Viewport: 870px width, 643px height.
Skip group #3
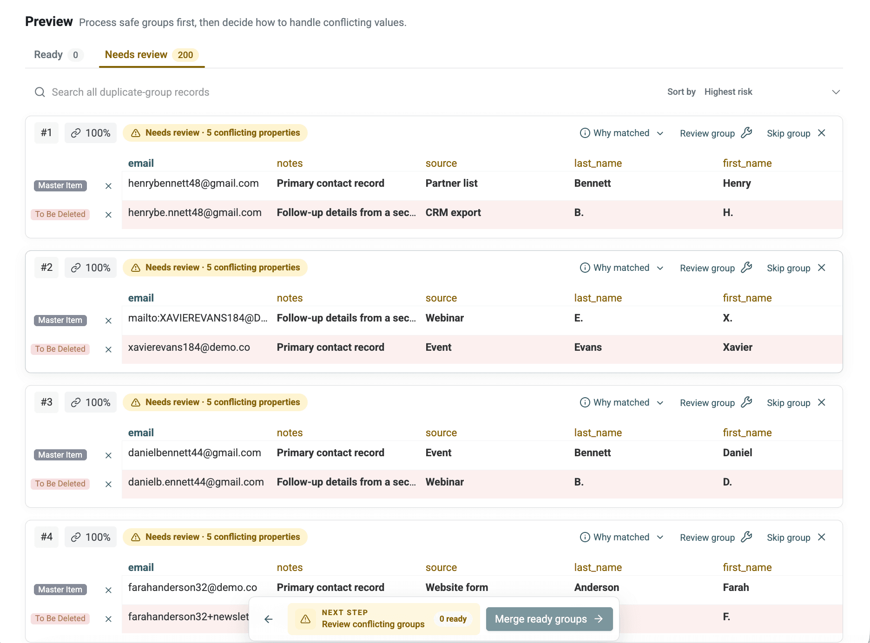point(796,402)
